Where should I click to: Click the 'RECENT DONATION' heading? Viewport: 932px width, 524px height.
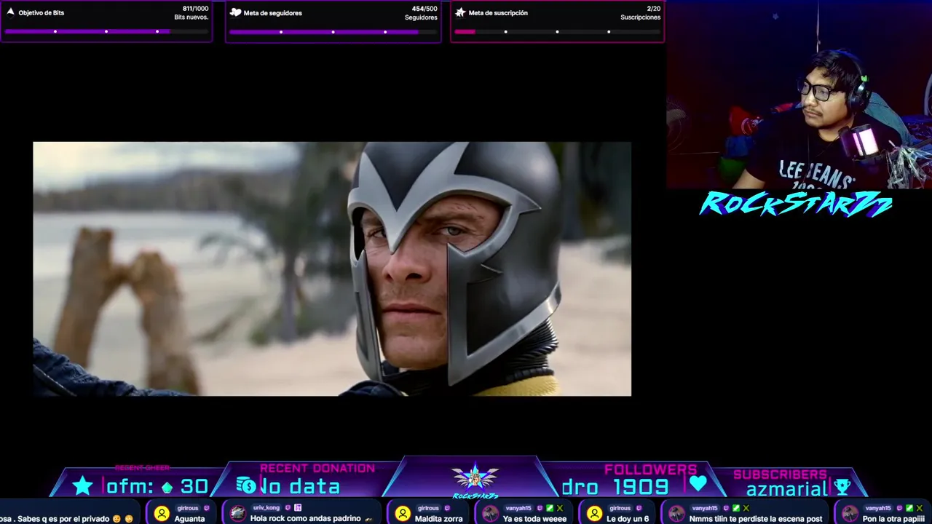click(x=317, y=468)
